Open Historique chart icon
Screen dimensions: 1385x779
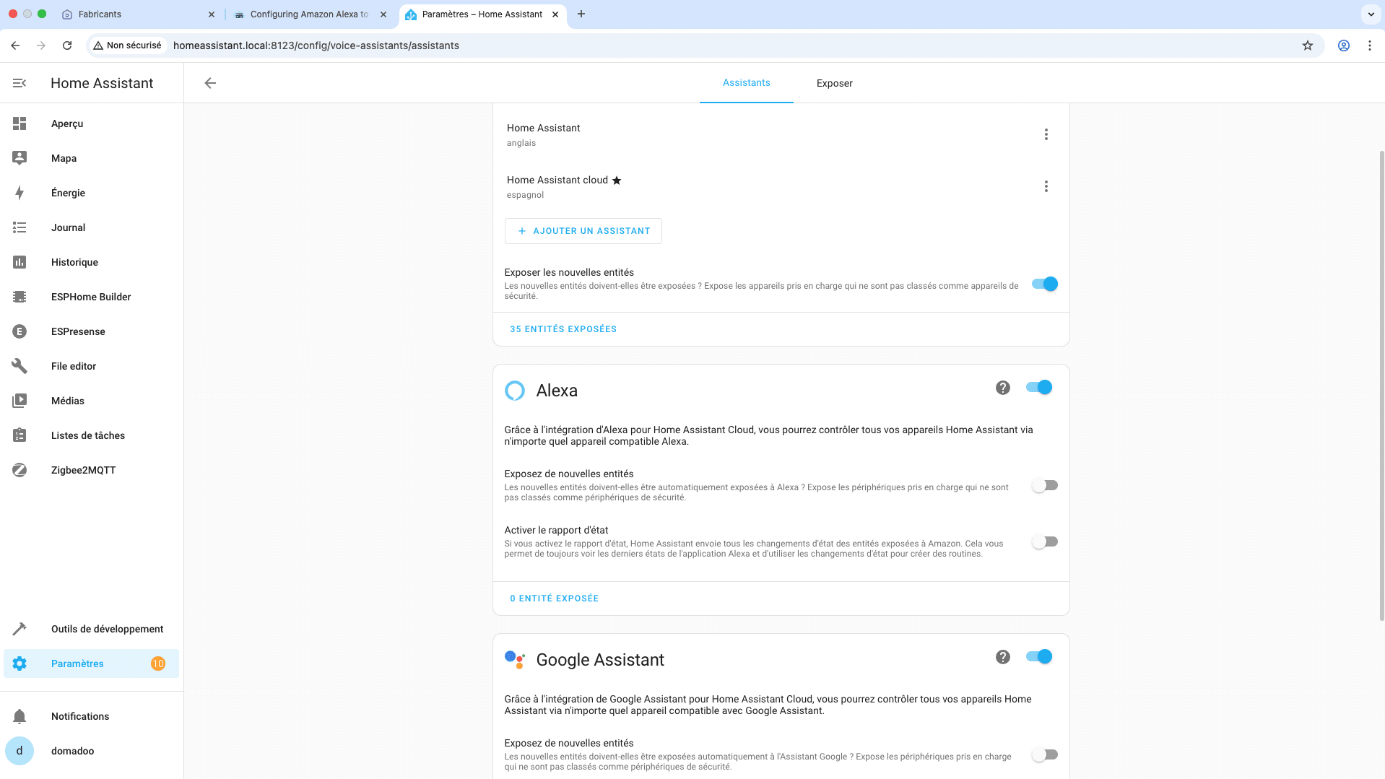click(x=19, y=262)
